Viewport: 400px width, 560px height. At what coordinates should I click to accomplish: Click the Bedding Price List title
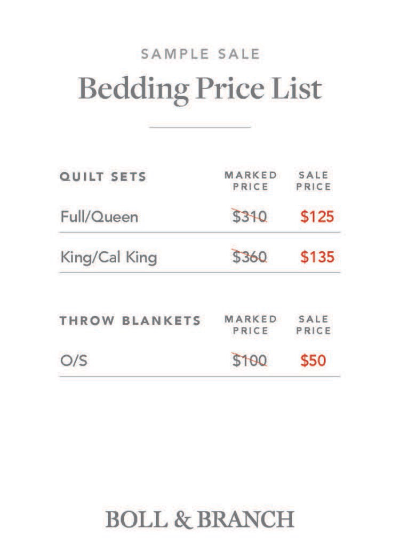pos(200,88)
